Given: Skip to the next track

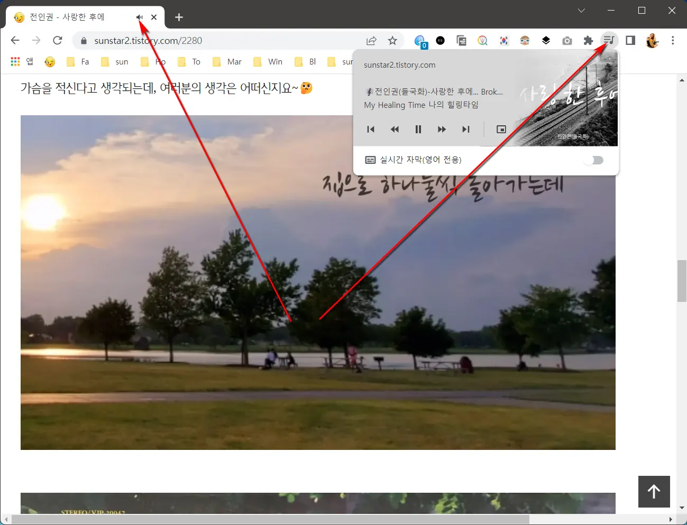Looking at the screenshot, I should tap(466, 129).
